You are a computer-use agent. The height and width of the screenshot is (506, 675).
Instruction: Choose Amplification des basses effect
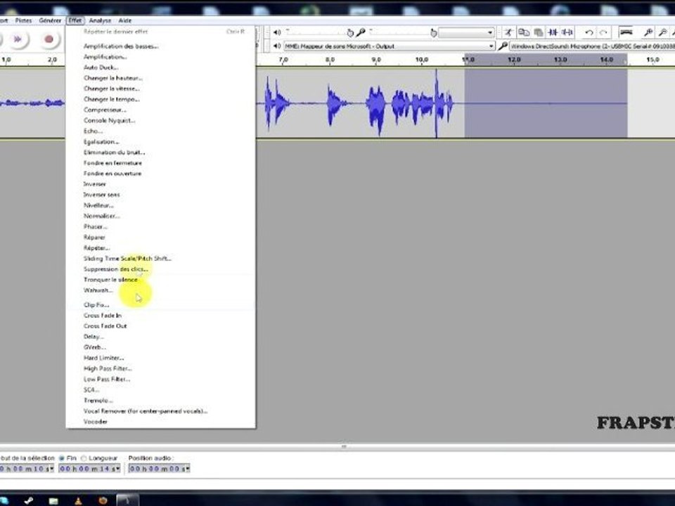160,46
